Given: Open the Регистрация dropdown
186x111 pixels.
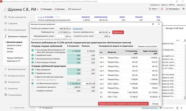Looking at the screenshot, I should (173, 9).
